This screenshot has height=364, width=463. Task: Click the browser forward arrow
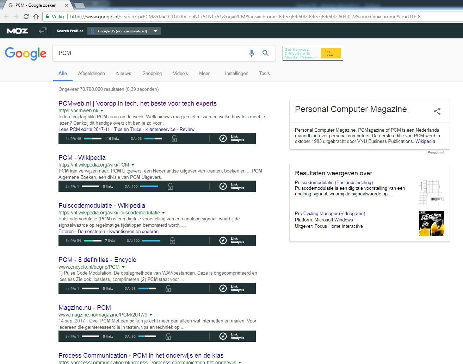[x=16, y=17]
